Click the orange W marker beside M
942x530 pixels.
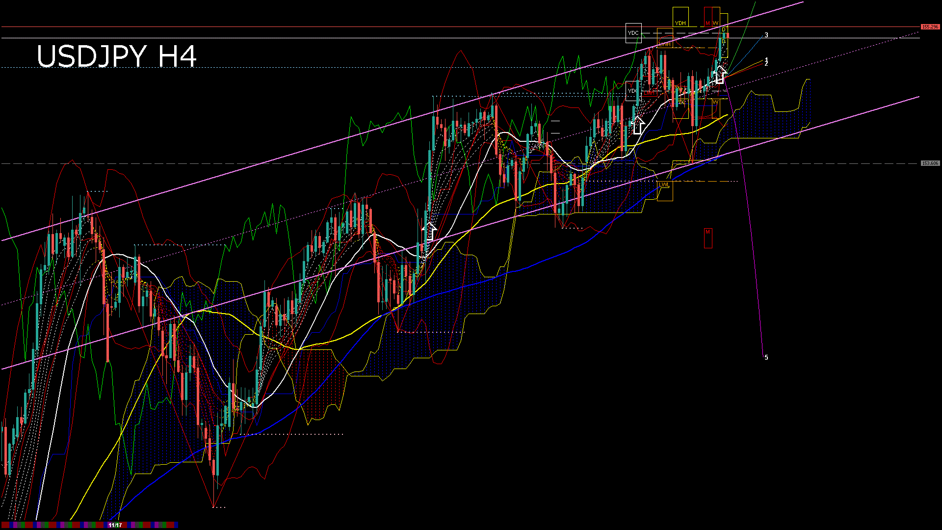click(715, 23)
